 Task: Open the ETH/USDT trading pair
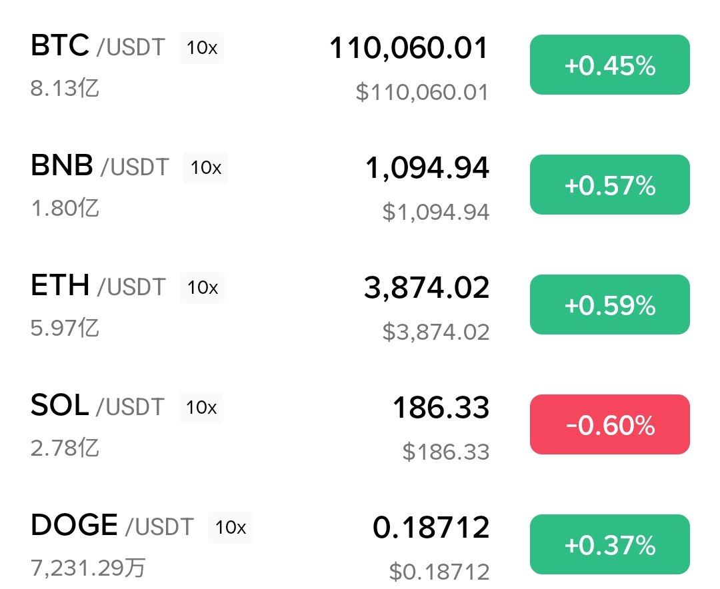click(97, 287)
